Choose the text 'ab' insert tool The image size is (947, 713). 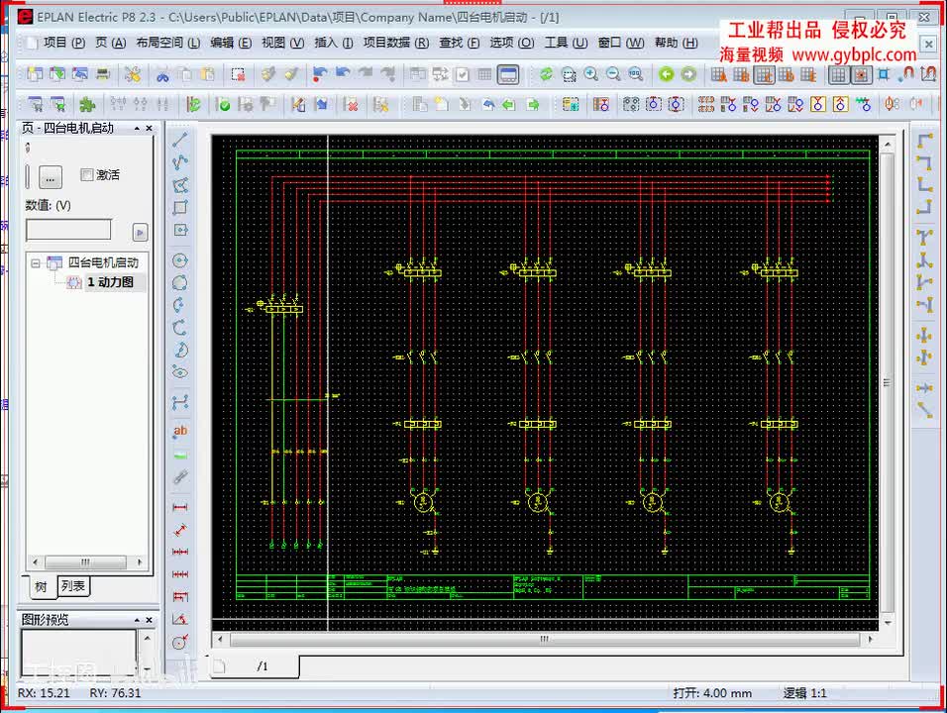[180, 431]
